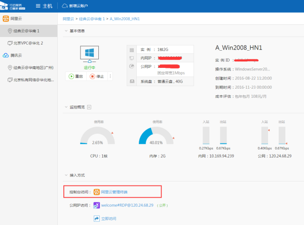Click cost estimate 包年包月 108元/月

tap(250, 96)
